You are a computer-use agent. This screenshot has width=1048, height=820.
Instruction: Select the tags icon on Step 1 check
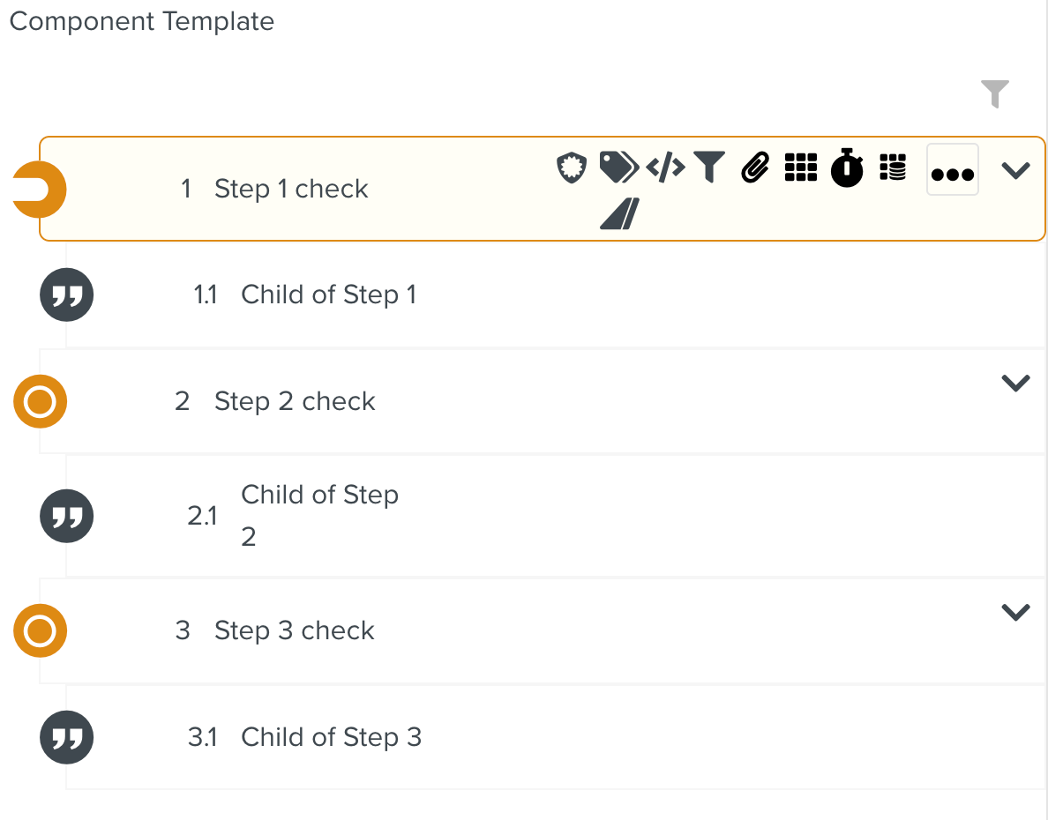tap(618, 168)
